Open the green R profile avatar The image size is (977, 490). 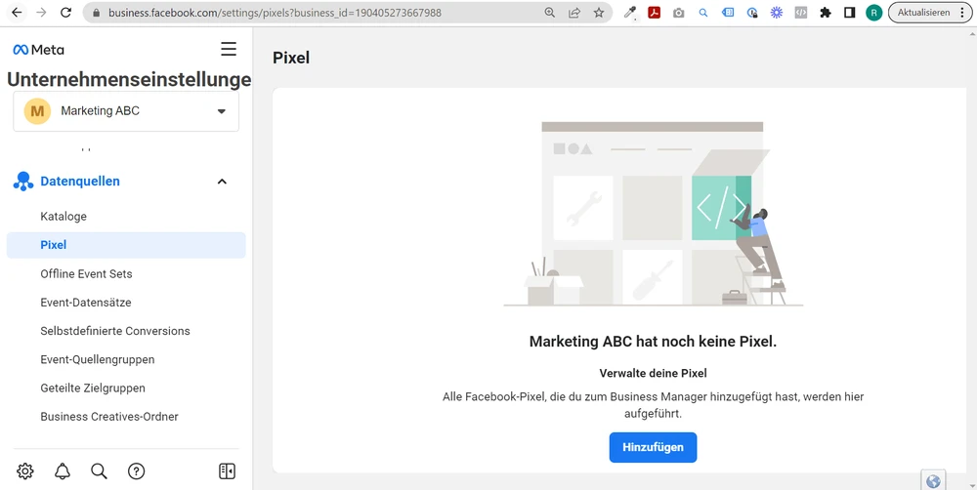(874, 13)
